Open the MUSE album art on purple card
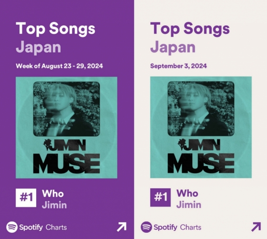The width and height of the screenshot is (267, 239). tap(66, 128)
